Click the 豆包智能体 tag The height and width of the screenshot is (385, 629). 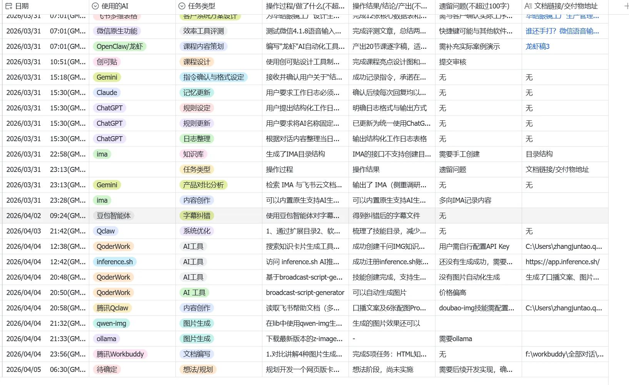click(x=114, y=216)
